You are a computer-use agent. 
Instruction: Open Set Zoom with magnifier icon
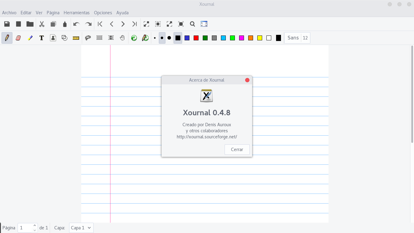pos(192,24)
